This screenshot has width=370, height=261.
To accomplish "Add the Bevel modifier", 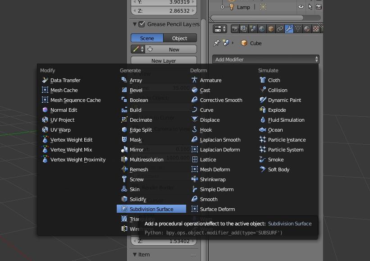I will [151, 90].
